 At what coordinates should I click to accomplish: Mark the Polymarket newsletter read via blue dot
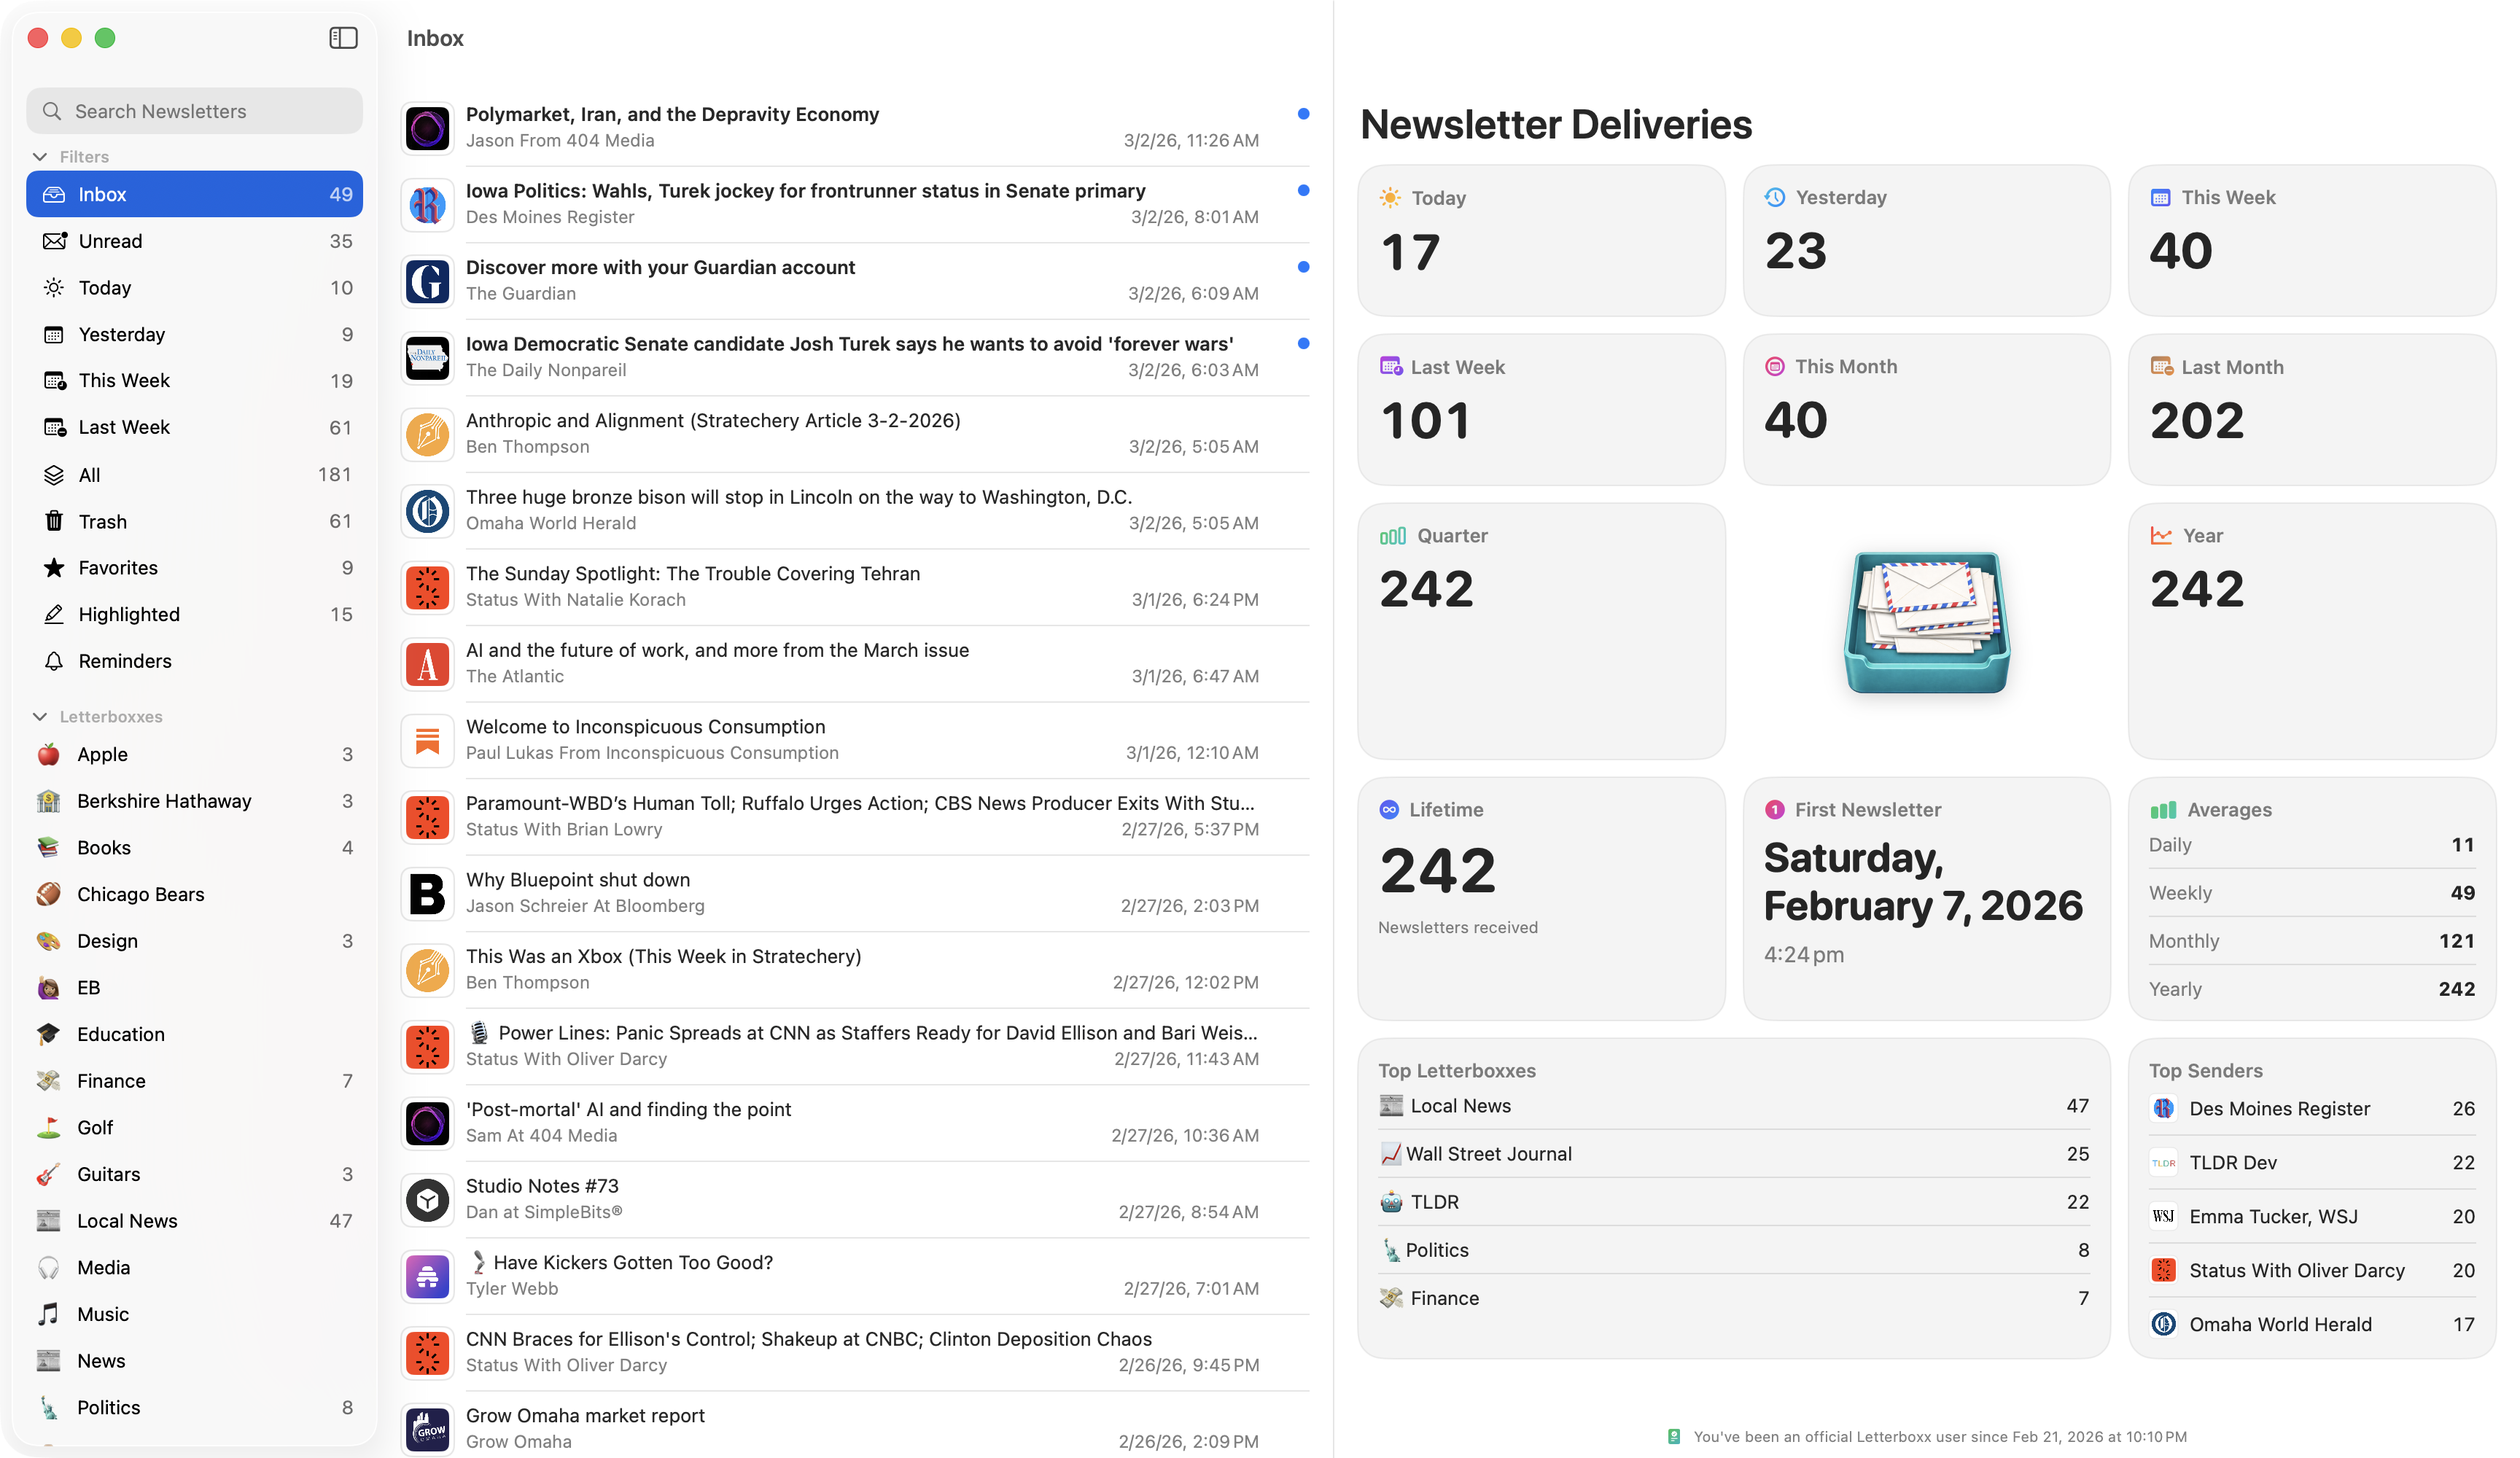point(1303,114)
